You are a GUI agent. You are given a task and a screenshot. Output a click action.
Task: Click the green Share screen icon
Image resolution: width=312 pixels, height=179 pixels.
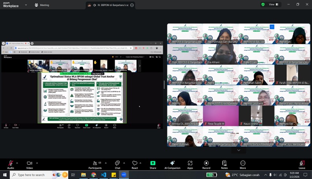[153, 163]
